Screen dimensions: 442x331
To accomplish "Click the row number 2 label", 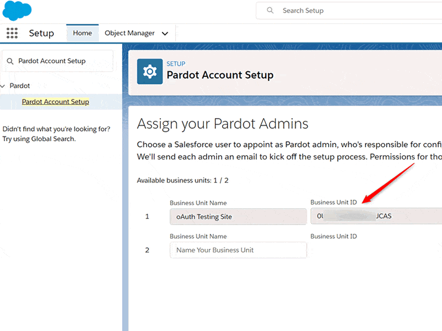I will click(x=147, y=250).
